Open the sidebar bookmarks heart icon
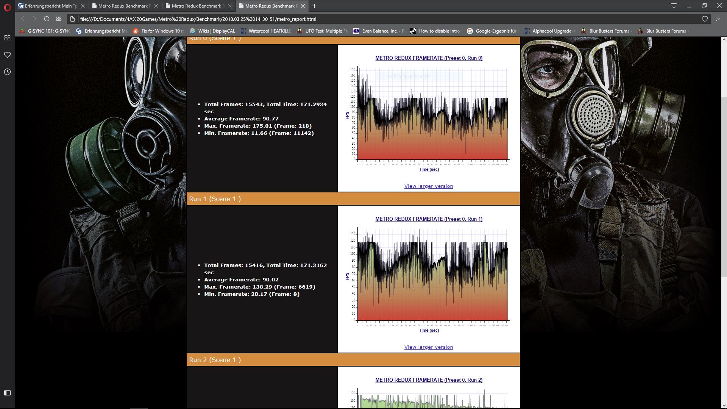Screen dimensions: 727x409 pyautogui.click(x=7, y=55)
